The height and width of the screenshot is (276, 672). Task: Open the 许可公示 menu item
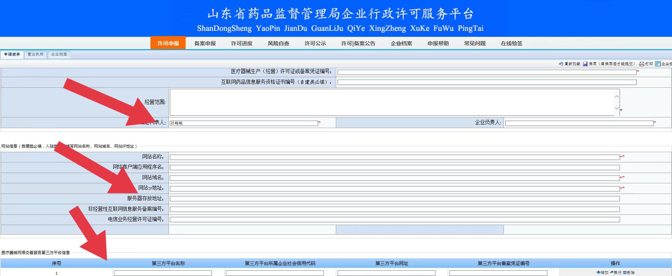click(x=315, y=43)
